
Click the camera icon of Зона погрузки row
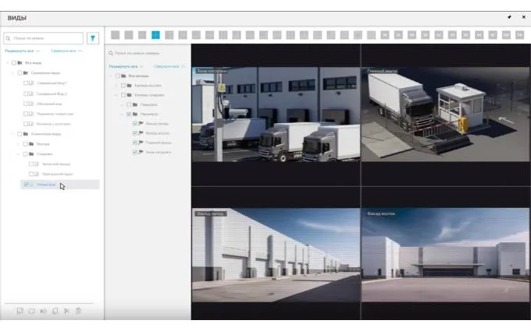(x=141, y=152)
